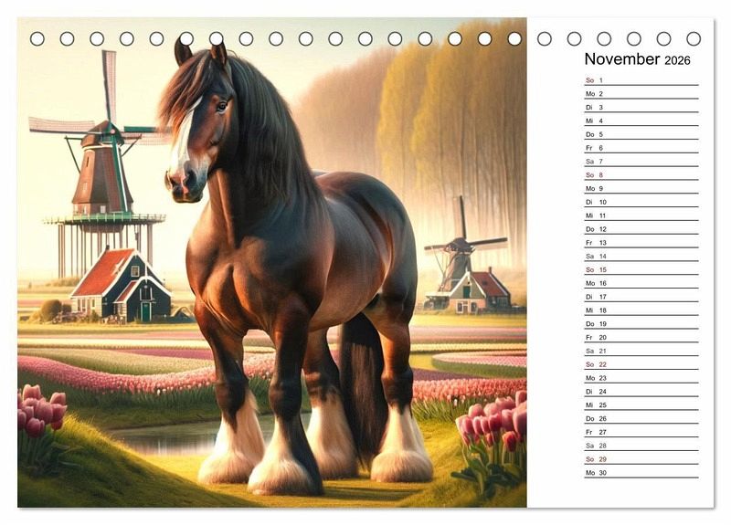Screen dimensions: 731x525
Task: Select the Mo 30 date row
Action: click(x=641, y=472)
